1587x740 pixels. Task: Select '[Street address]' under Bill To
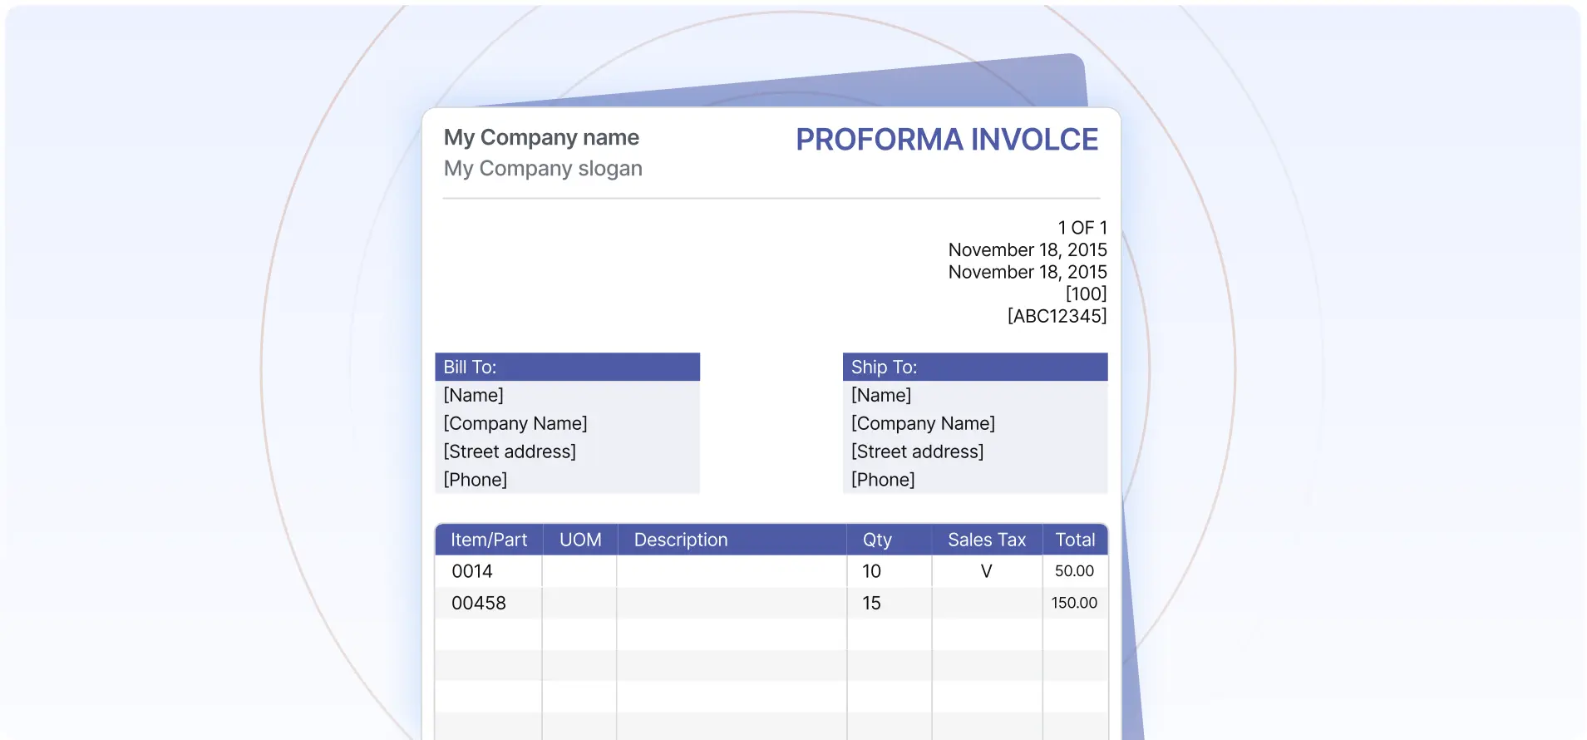(x=510, y=451)
